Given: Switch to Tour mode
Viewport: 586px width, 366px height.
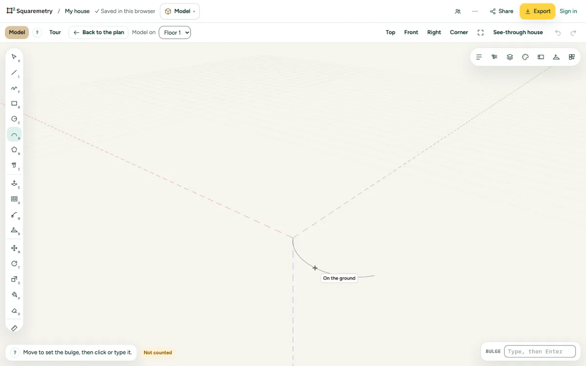Looking at the screenshot, I should pos(55,33).
